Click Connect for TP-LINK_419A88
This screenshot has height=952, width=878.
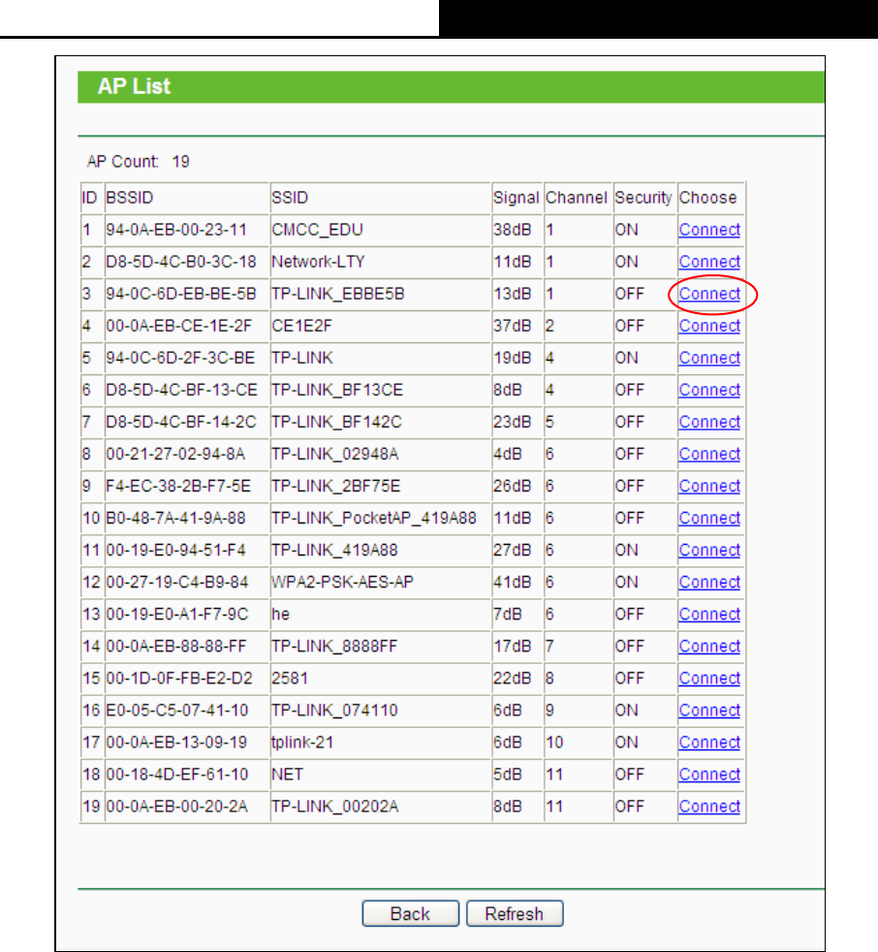click(709, 551)
